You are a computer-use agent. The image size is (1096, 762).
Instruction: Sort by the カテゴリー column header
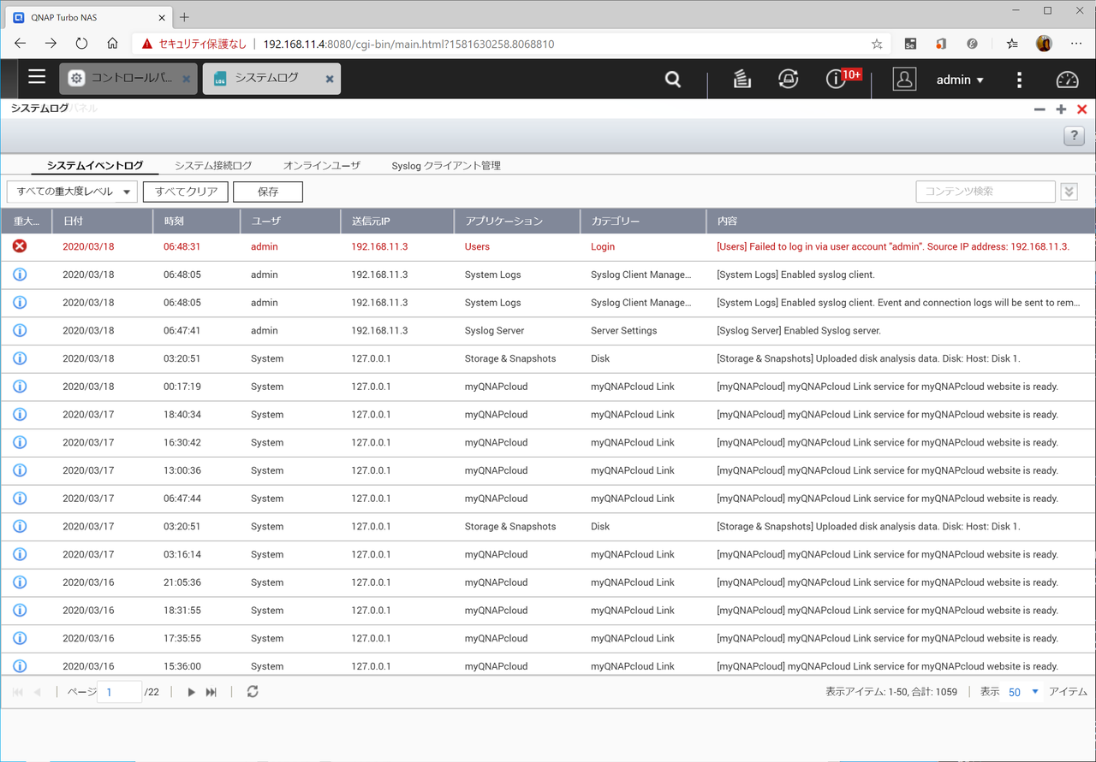[643, 221]
